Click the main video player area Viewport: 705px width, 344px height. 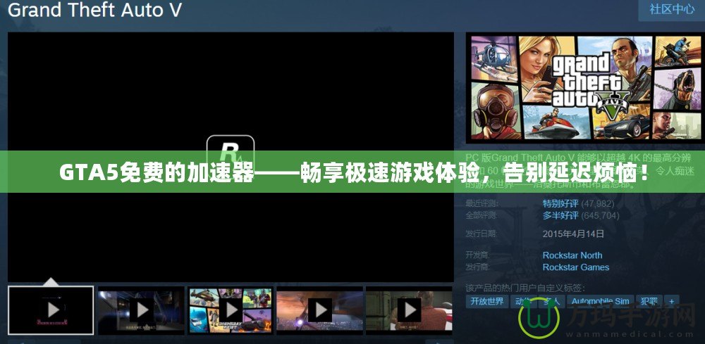coord(231,157)
